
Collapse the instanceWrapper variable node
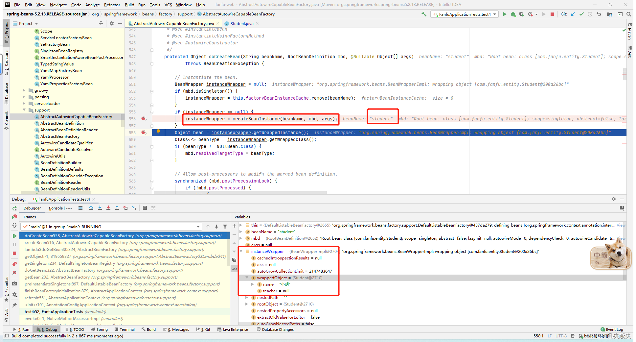(241, 251)
